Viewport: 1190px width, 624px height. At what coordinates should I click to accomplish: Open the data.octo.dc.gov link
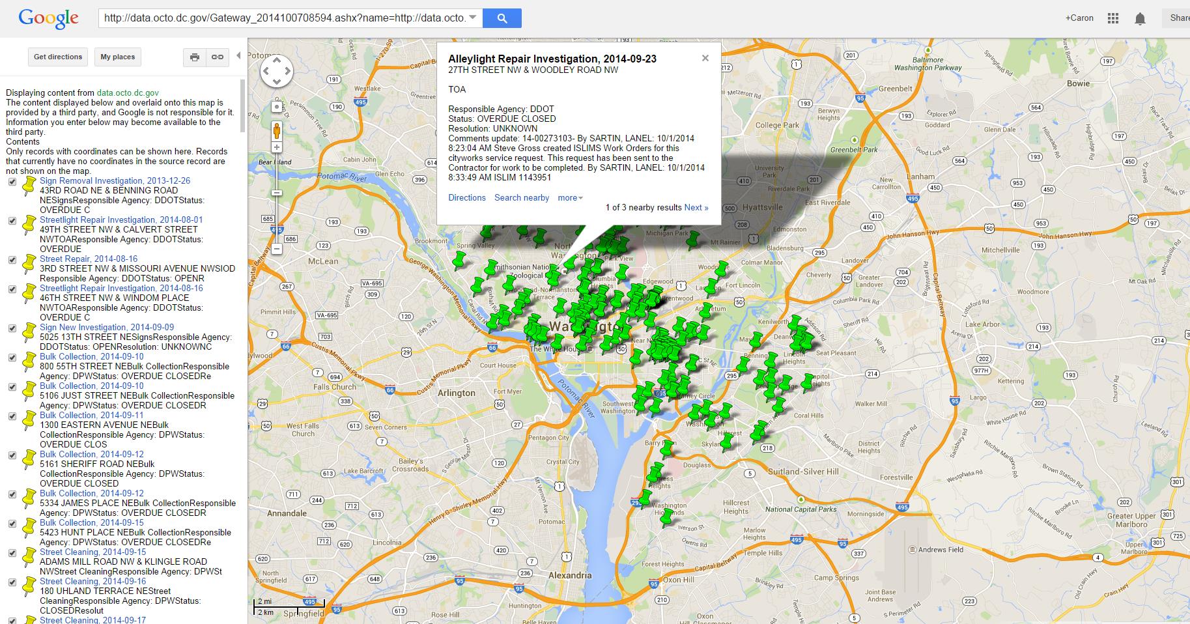coord(128,93)
